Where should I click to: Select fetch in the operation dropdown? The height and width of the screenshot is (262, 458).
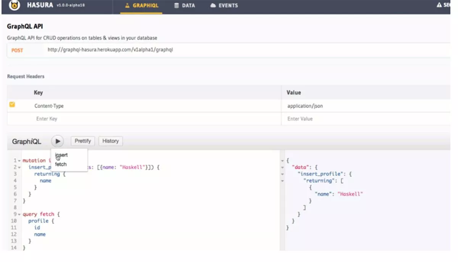tap(61, 164)
